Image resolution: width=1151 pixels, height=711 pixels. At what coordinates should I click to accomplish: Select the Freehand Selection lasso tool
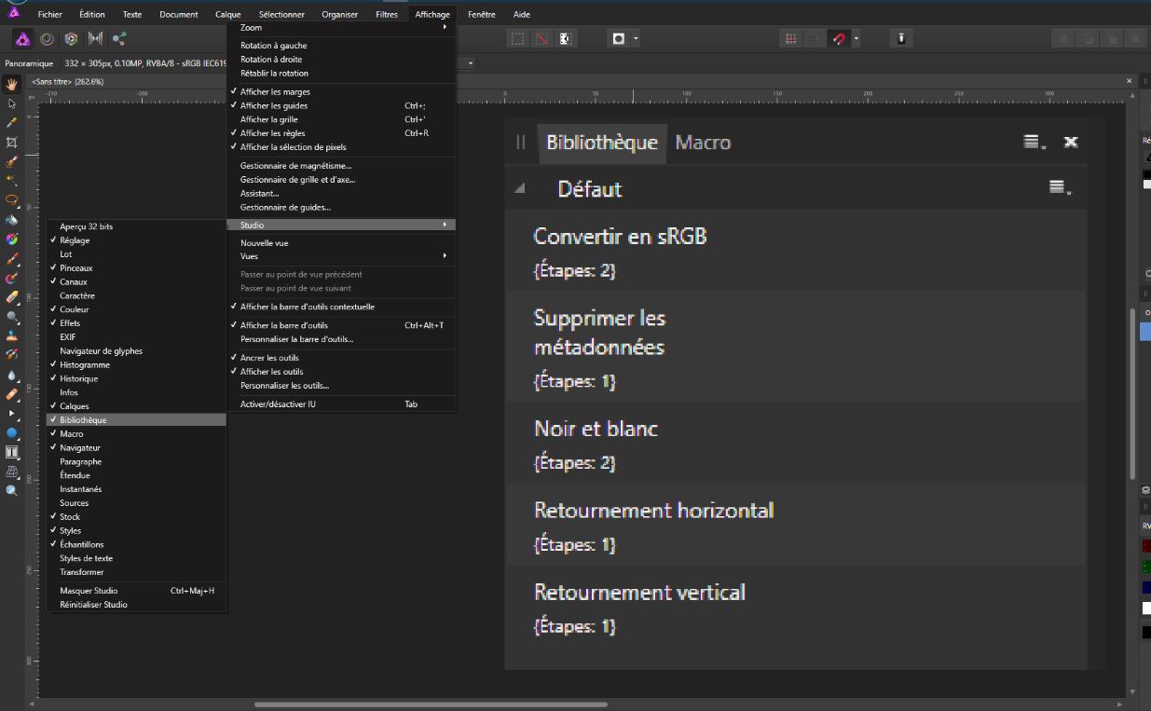click(12, 199)
